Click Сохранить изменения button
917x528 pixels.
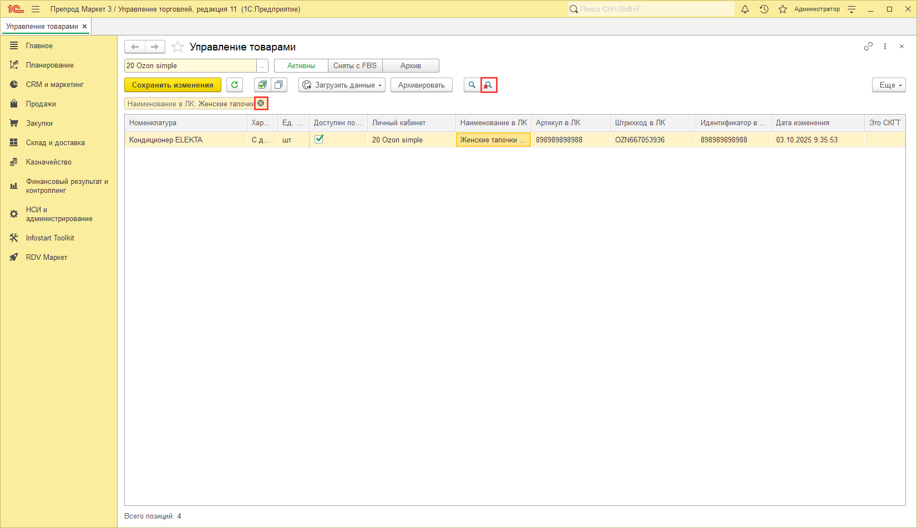tap(173, 85)
